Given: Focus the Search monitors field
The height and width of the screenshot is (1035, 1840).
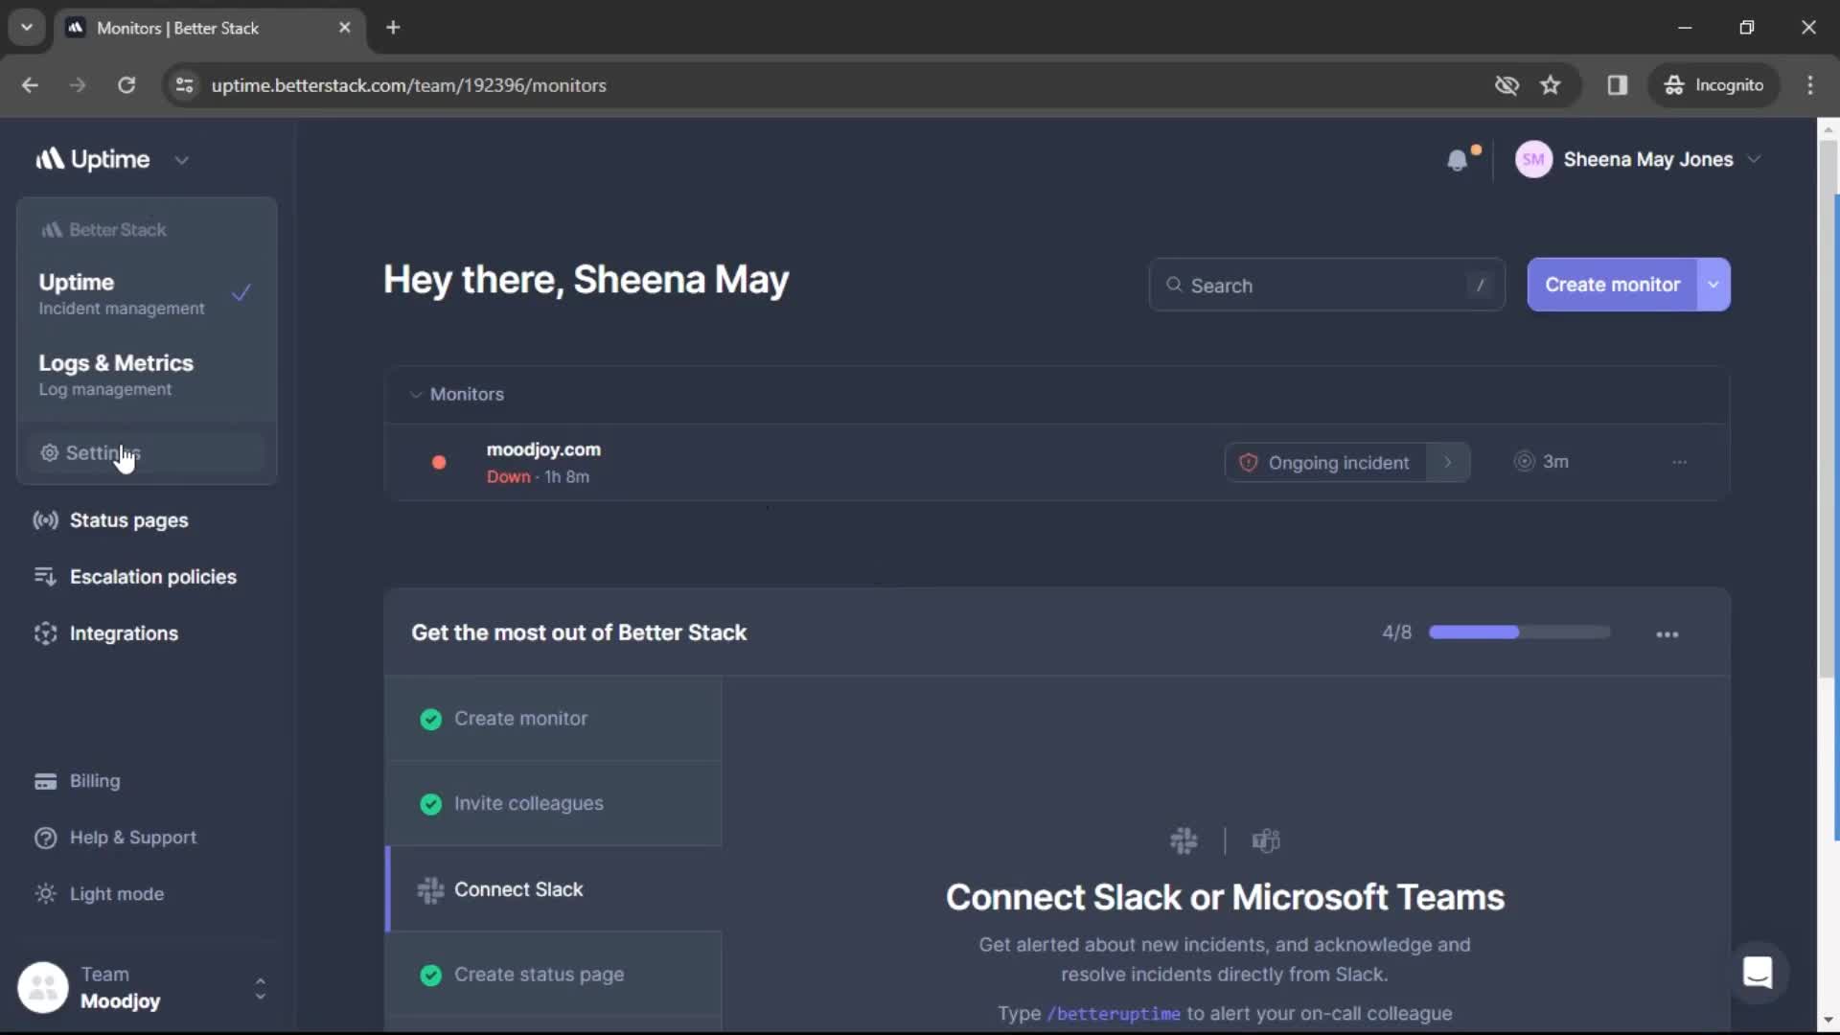Looking at the screenshot, I should (1326, 285).
